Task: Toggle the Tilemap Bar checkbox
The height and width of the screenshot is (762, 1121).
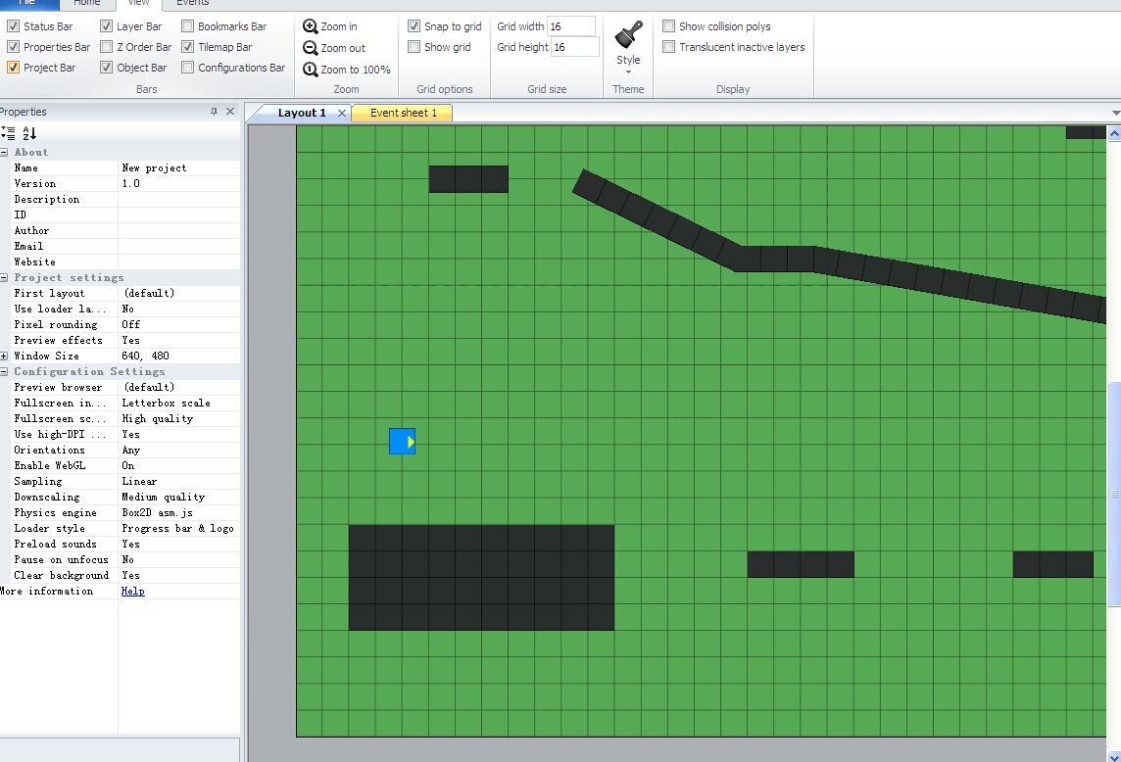Action: [x=187, y=47]
